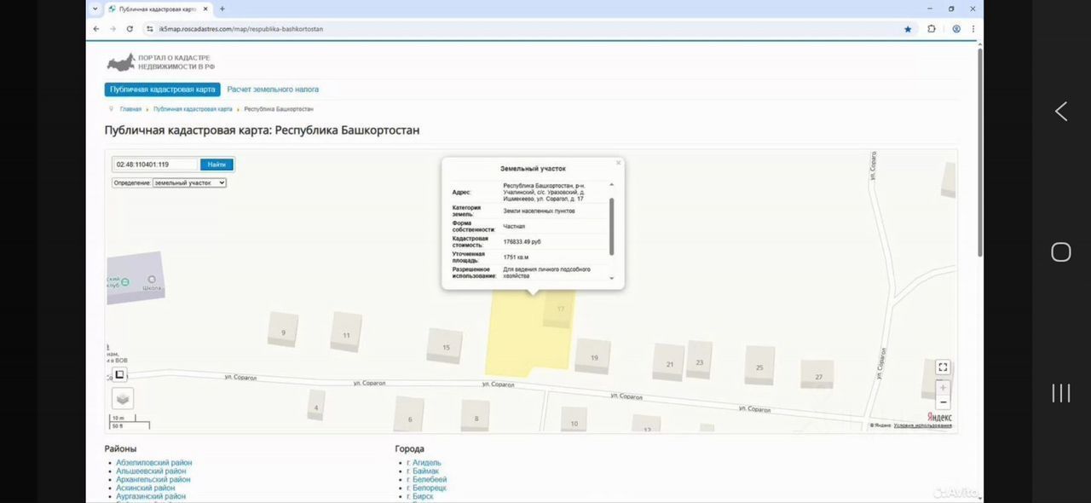
Task: Click browser forward arrow
Action: tap(113, 29)
